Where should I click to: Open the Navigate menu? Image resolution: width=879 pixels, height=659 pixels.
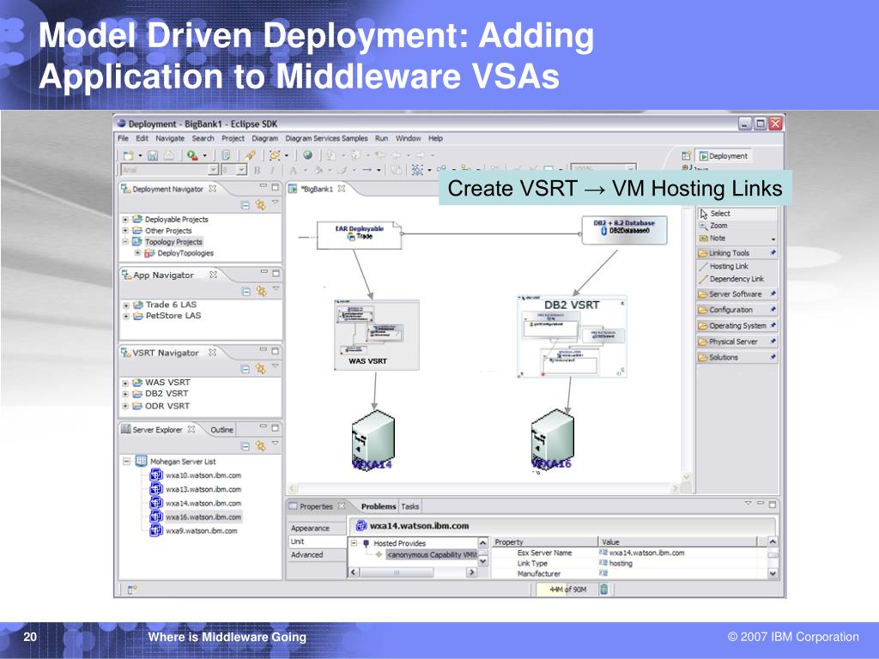[170, 138]
